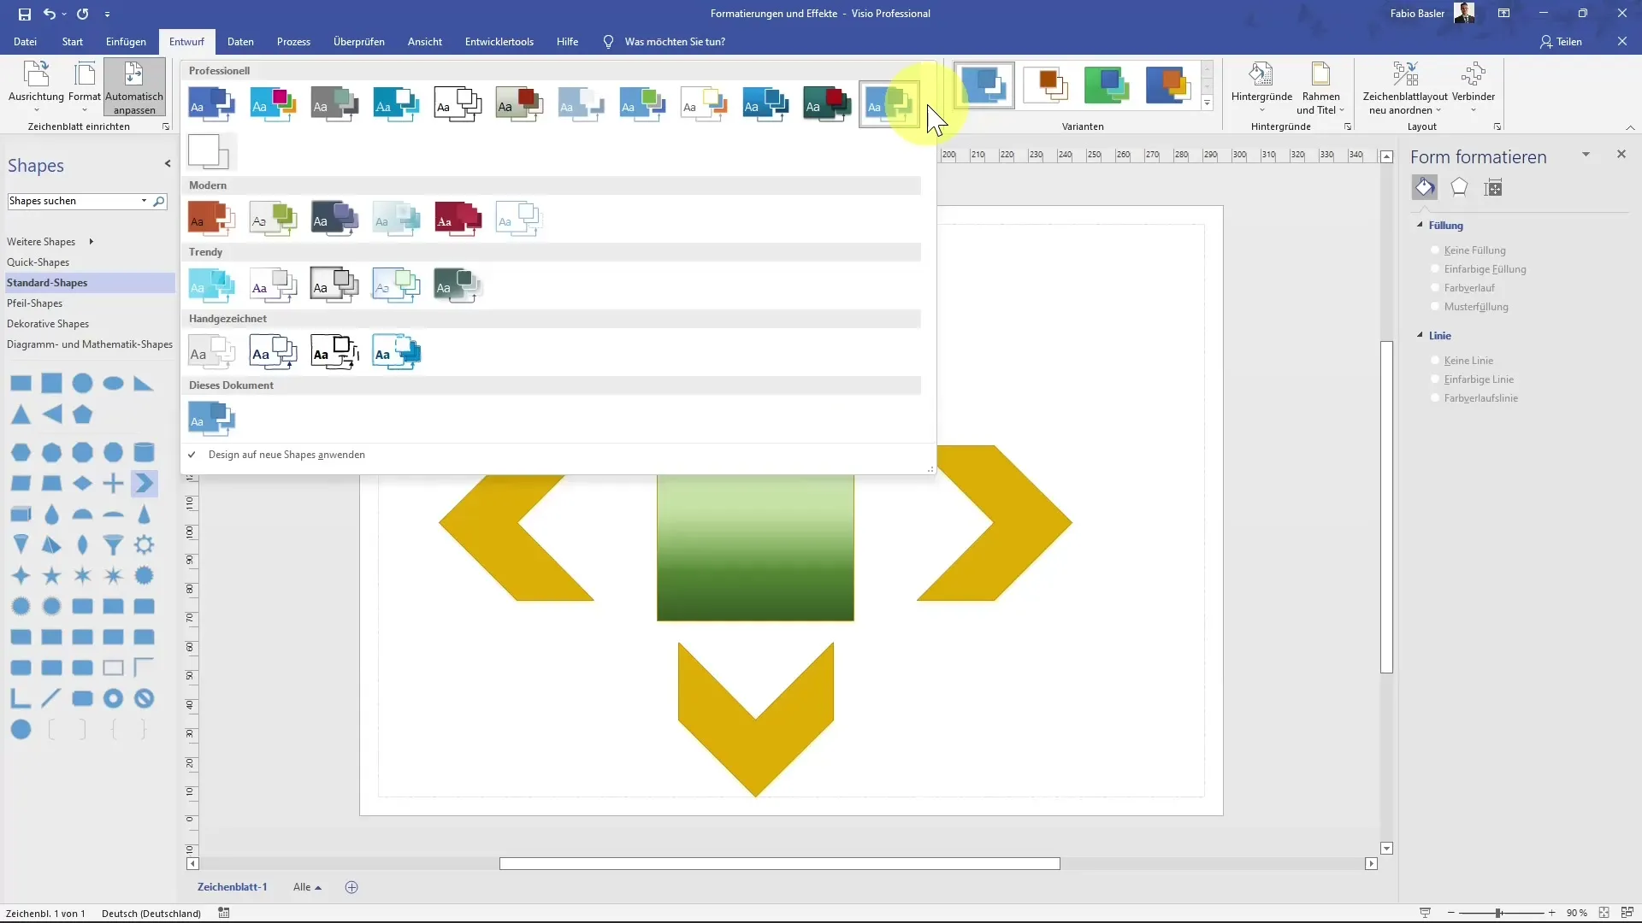Open Form formatieren pane options dropdown
The width and height of the screenshot is (1642, 923).
point(1586,155)
